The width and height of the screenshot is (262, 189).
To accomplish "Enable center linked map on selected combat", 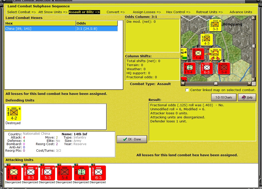I will (x=187, y=90).
